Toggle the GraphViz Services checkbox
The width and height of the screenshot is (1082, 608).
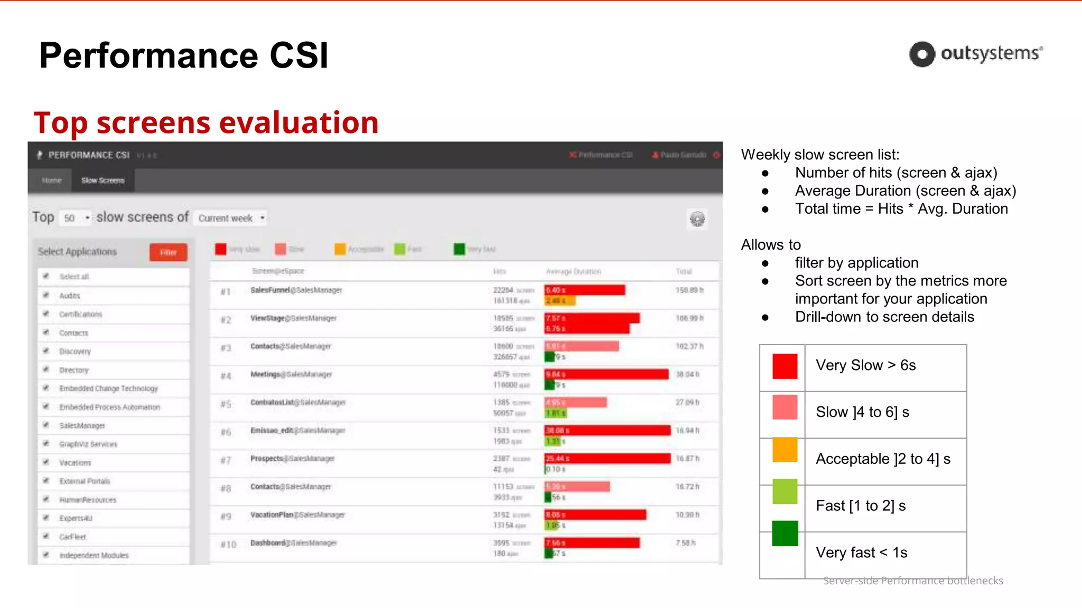(46, 444)
